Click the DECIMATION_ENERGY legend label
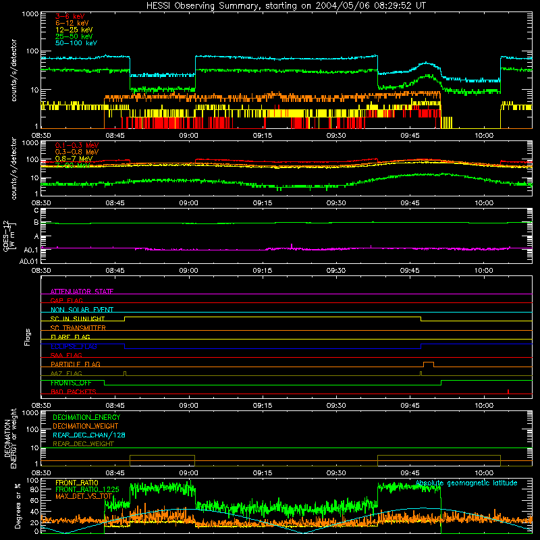This screenshot has height=540, width=540. [x=86, y=417]
